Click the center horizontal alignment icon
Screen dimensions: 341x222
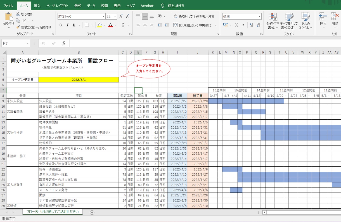coord(145,25)
